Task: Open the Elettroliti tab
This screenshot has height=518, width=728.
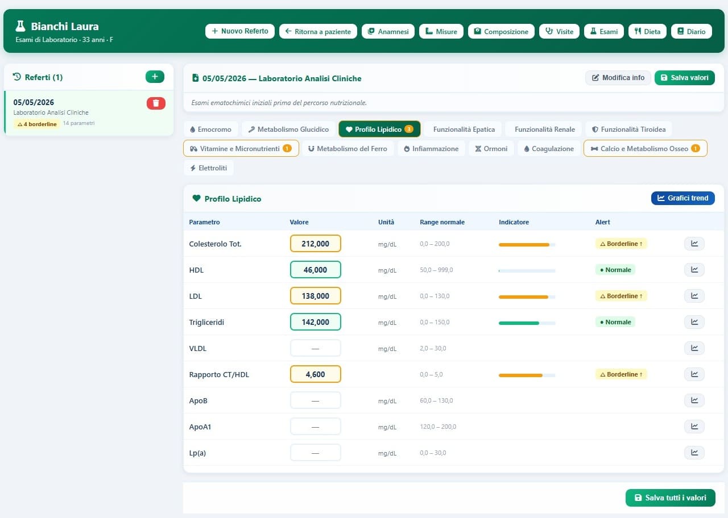Action: pyautogui.click(x=209, y=168)
